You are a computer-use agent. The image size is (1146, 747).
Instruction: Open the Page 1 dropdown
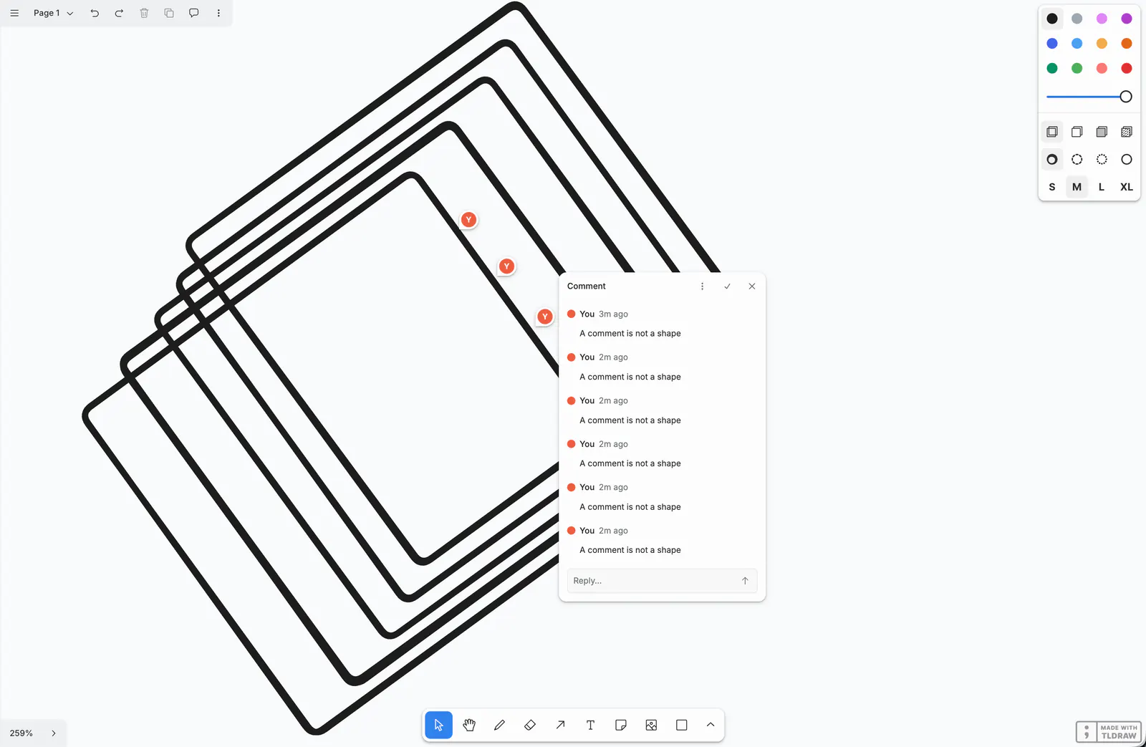click(53, 13)
